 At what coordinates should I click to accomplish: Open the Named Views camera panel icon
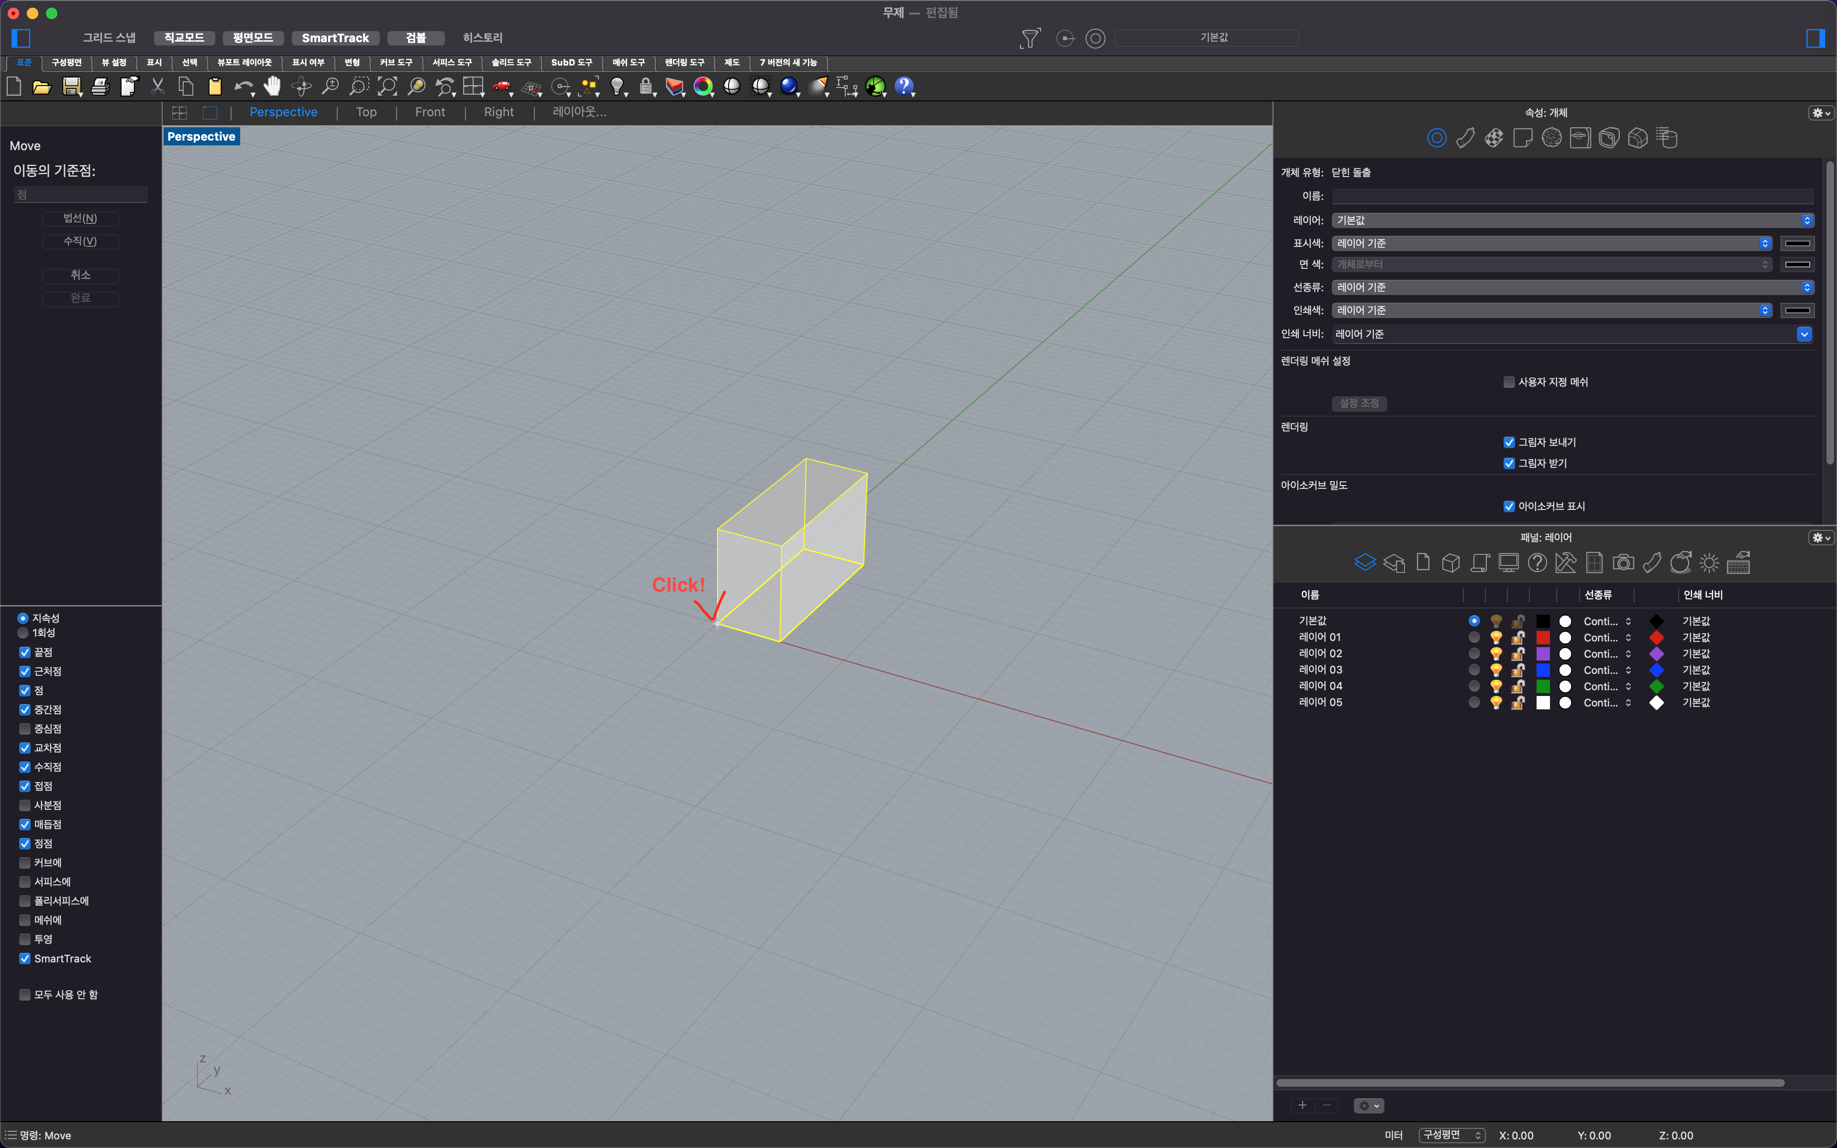pyautogui.click(x=1623, y=563)
